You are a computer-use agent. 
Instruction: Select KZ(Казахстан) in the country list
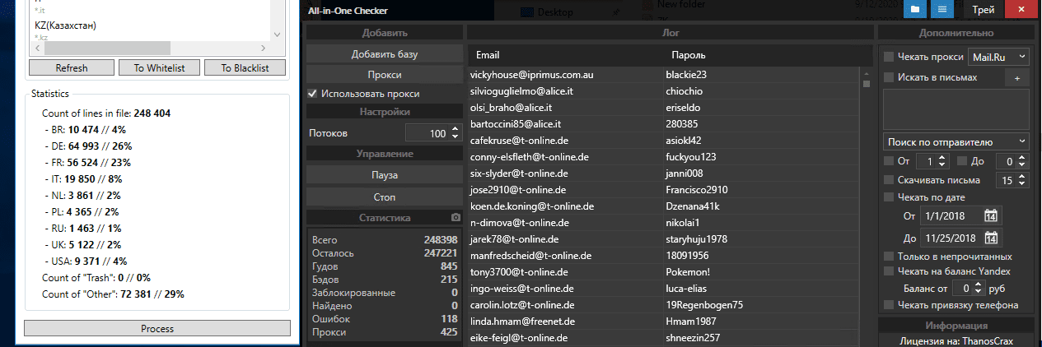coord(66,25)
